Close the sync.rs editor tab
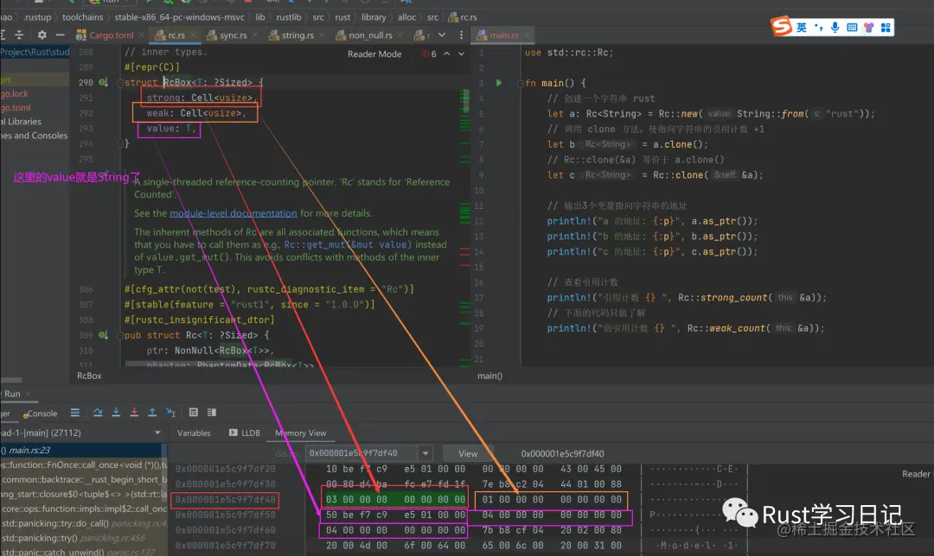Image resolution: width=934 pixels, height=556 pixels. [255, 35]
